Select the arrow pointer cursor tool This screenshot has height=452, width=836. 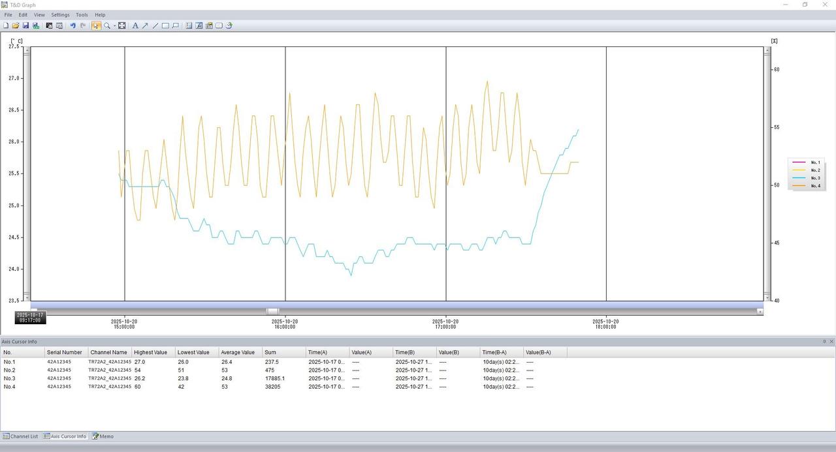(x=96, y=26)
